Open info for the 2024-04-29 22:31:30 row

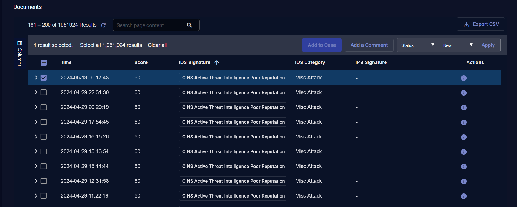coord(464,93)
